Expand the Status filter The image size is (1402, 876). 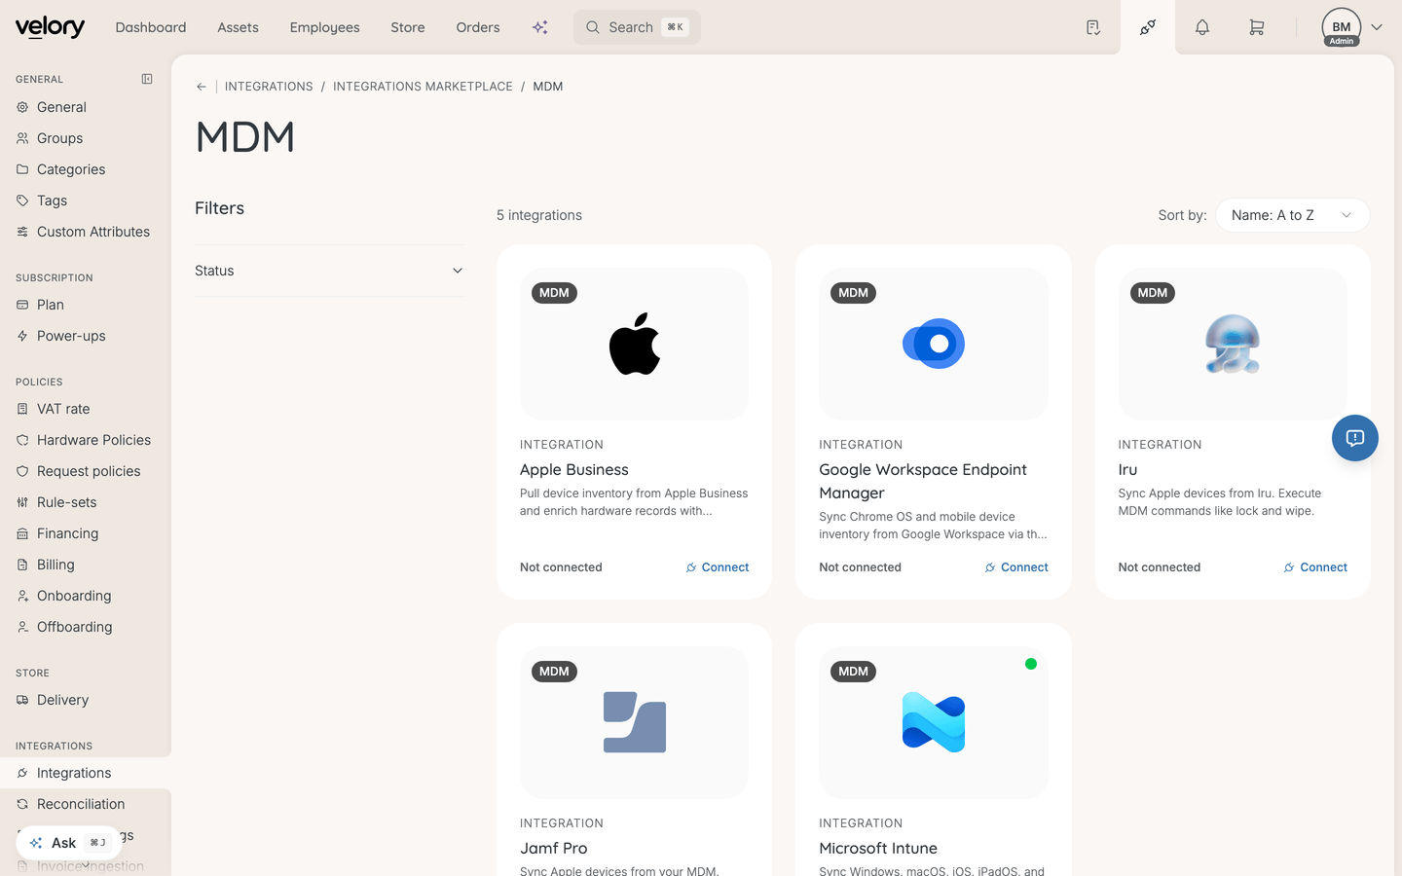point(330,271)
